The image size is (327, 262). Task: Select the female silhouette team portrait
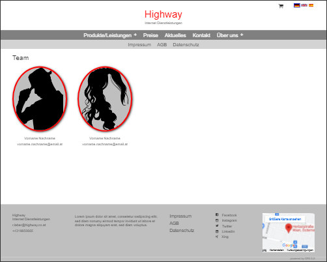tap(105, 99)
